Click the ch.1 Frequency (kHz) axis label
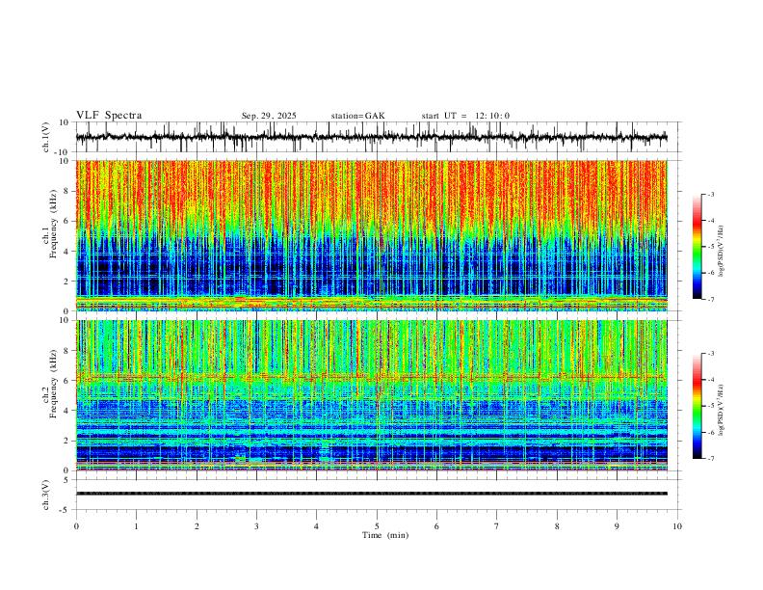Image resolution: width=763 pixels, height=590 pixels. point(50,222)
